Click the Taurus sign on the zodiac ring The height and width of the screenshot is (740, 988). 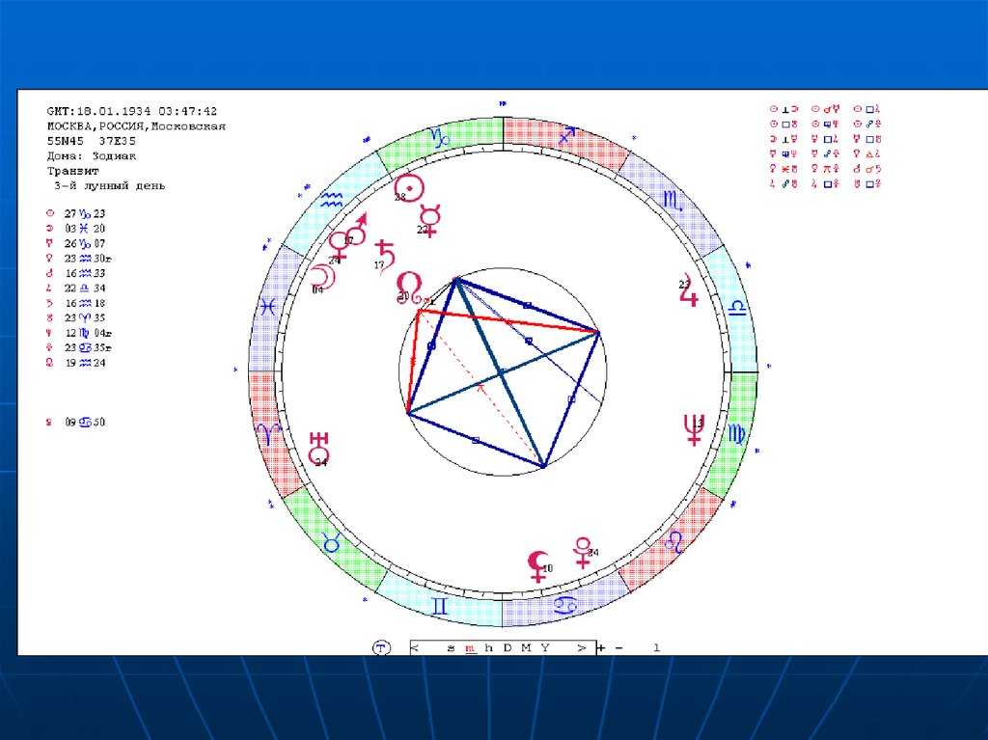332,542
